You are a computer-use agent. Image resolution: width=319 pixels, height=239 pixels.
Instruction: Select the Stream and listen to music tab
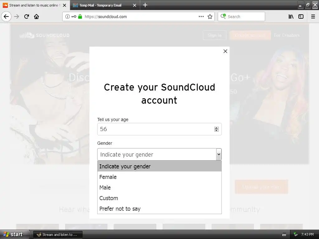tap(35, 5)
